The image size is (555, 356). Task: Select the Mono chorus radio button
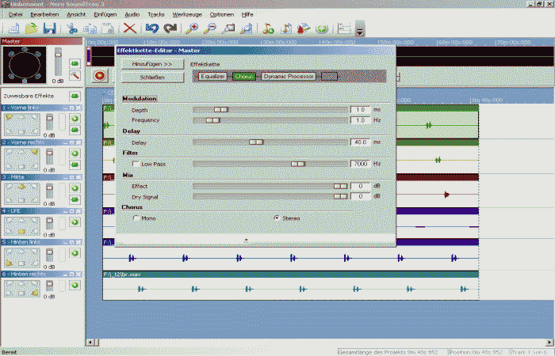pyautogui.click(x=136, y=218)
